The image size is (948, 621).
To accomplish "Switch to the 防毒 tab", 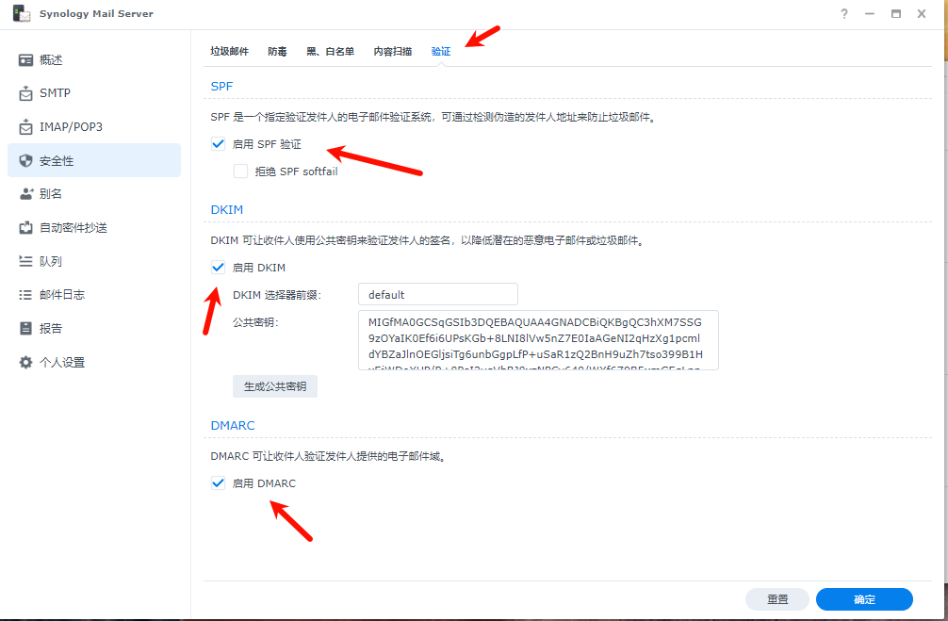I will (277, 52).
